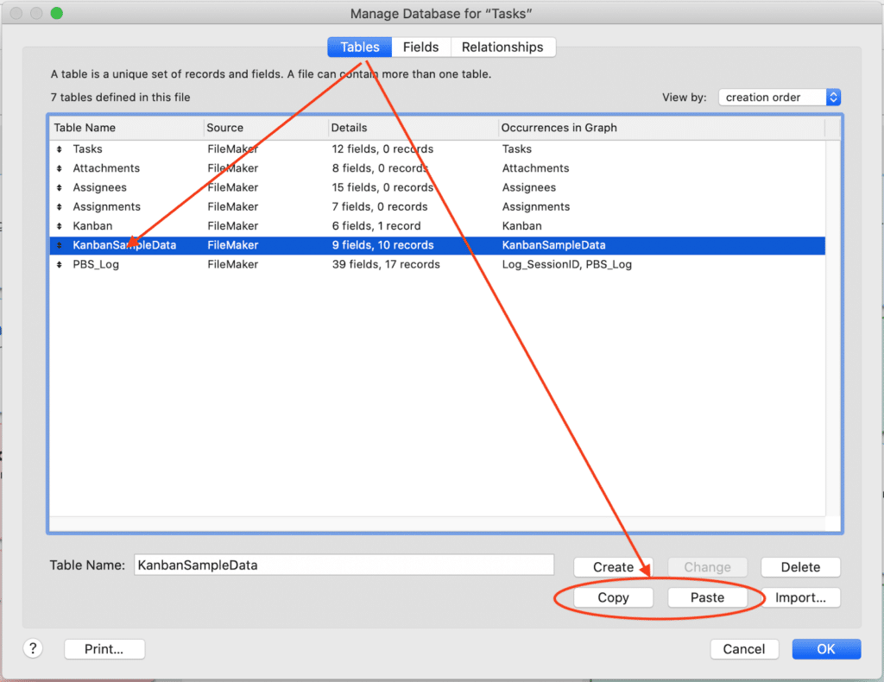The width and height of the screenshot is (884, 682).
Task: Confirm with the OK button
Action: (826, 648)
